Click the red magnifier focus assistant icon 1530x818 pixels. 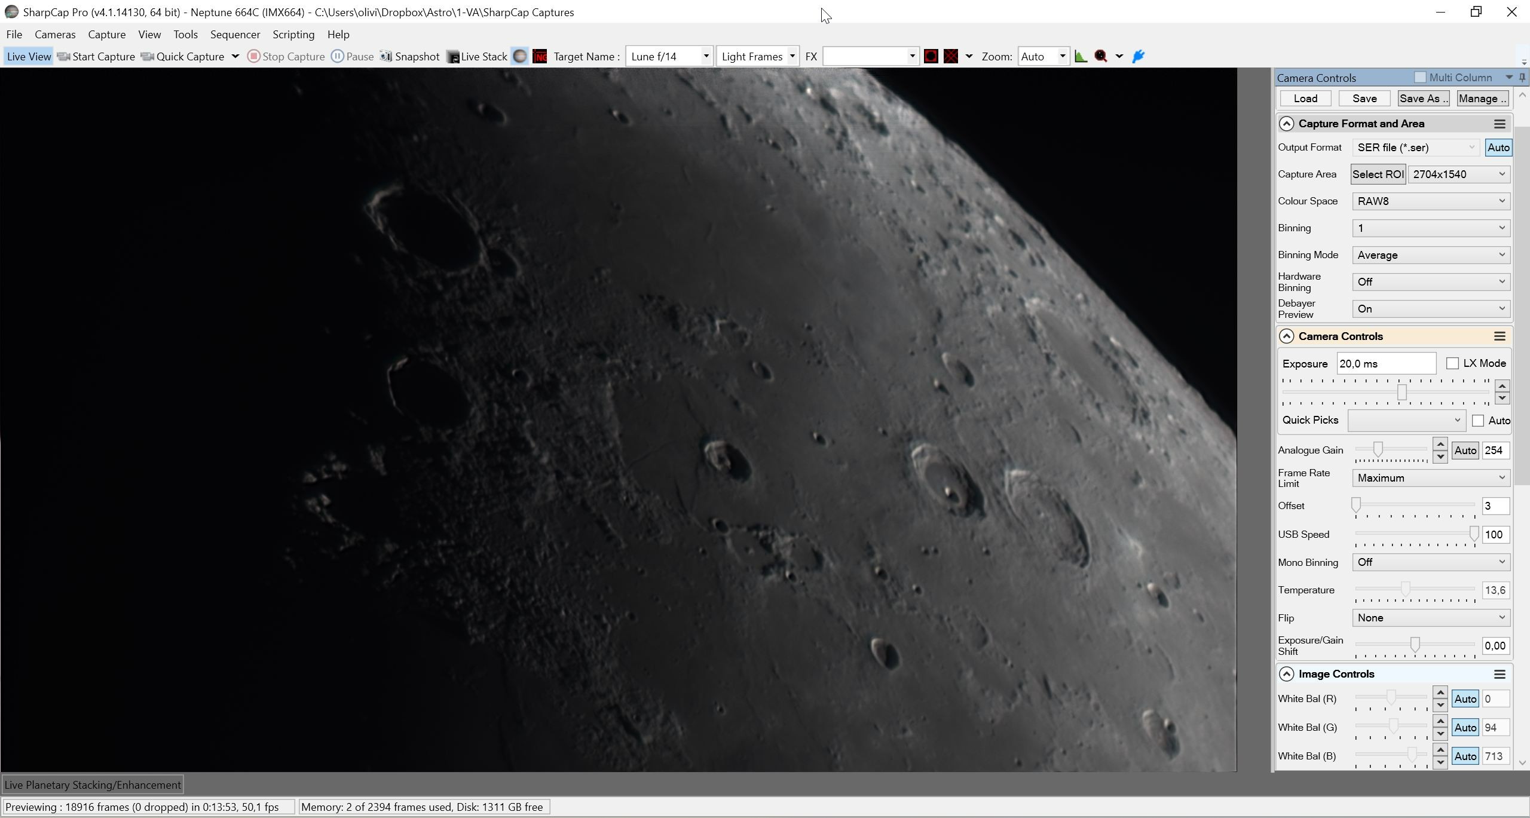(x=1101, y=56)
